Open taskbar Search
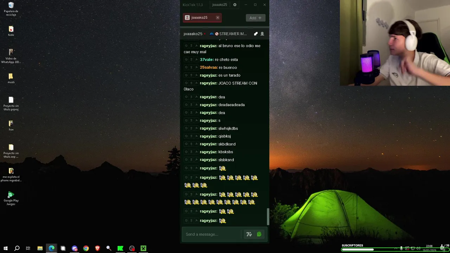The height and width of the screenshot is (253, 450). [17, 248]
